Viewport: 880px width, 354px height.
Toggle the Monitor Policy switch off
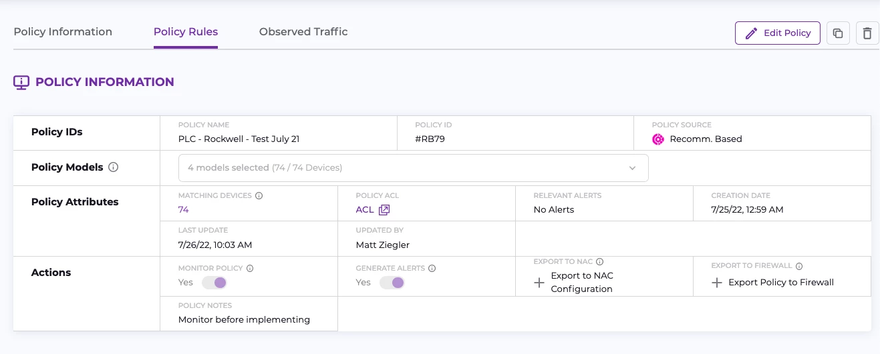(214, 283)
